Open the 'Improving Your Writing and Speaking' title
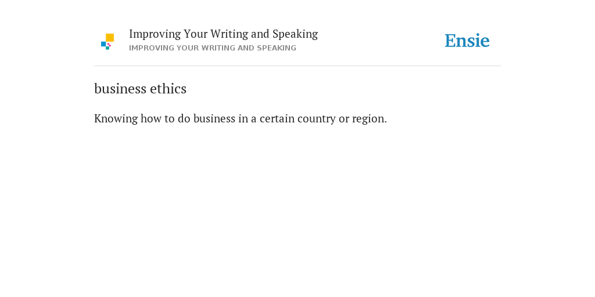The image size is (595, 297). point(224,34)
